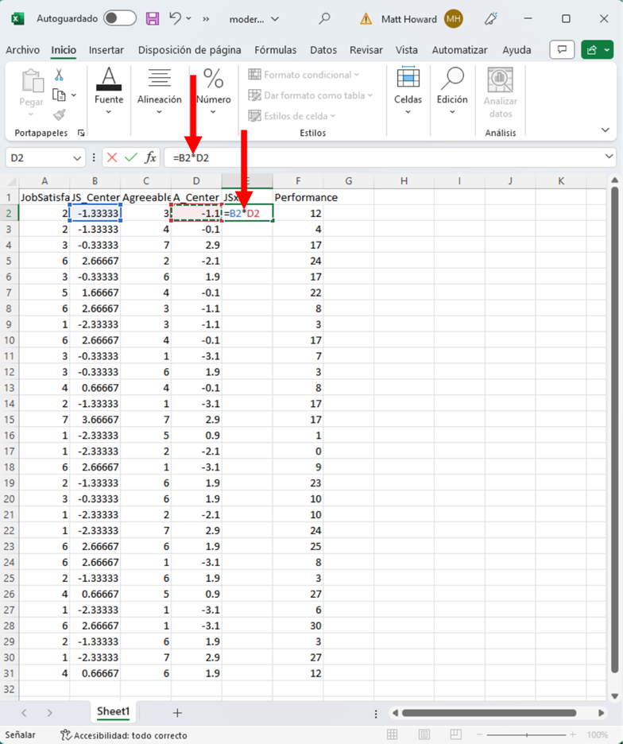Click the Save icon in title bar

[152, 18]
